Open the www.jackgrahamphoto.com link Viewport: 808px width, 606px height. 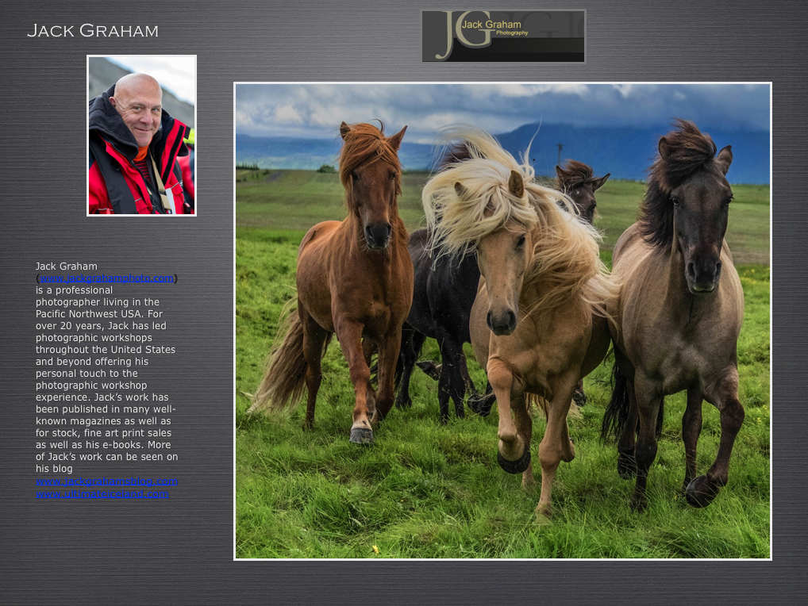106,278
